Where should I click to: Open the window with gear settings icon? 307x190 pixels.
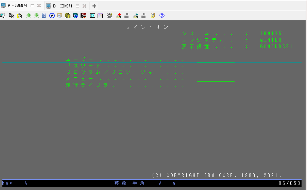[75, 16]
